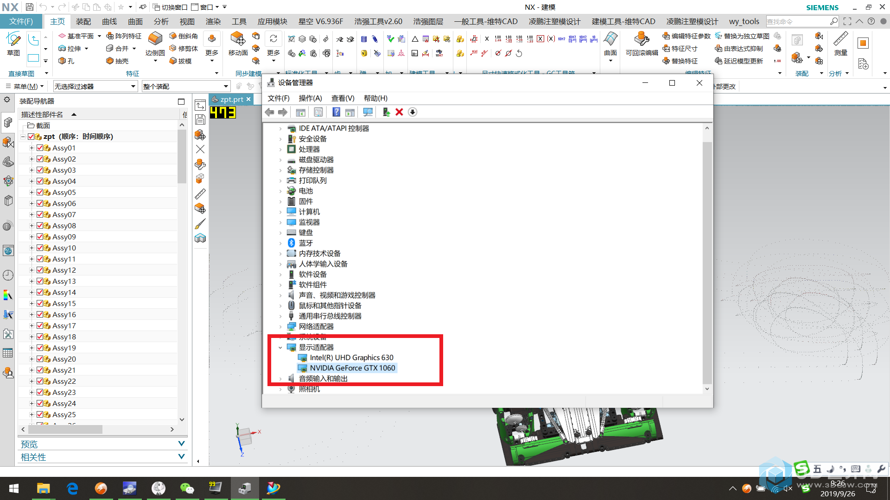Open the 整个装配 scope dropdown
The width and height of the screenshot is (890, 500).
186,87
